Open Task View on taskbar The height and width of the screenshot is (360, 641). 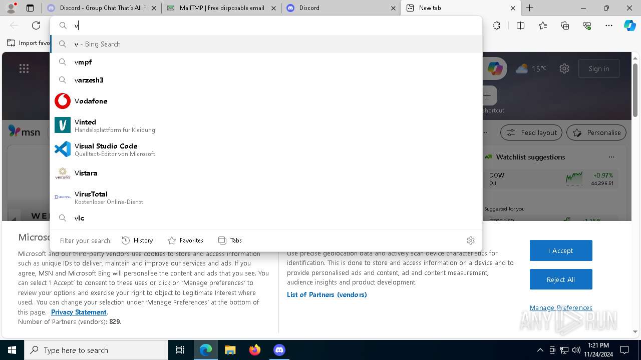coord(180,350)
